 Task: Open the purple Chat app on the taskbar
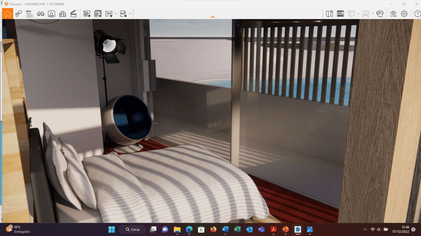pos(165,229)
